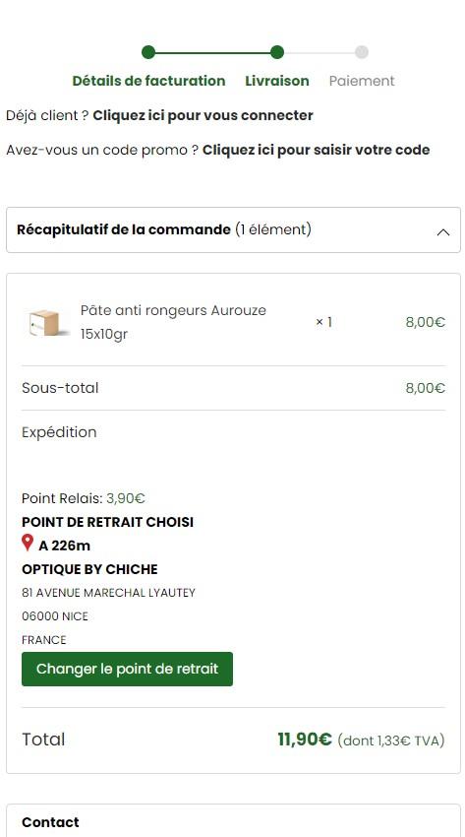Click the Contact section heading
Image resolution: width=465 pixels, height=837 pixels.
50,822
